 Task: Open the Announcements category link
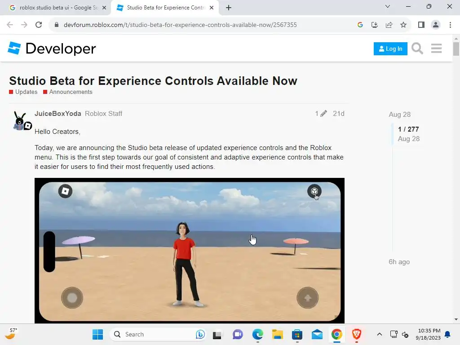coord(68,92)
